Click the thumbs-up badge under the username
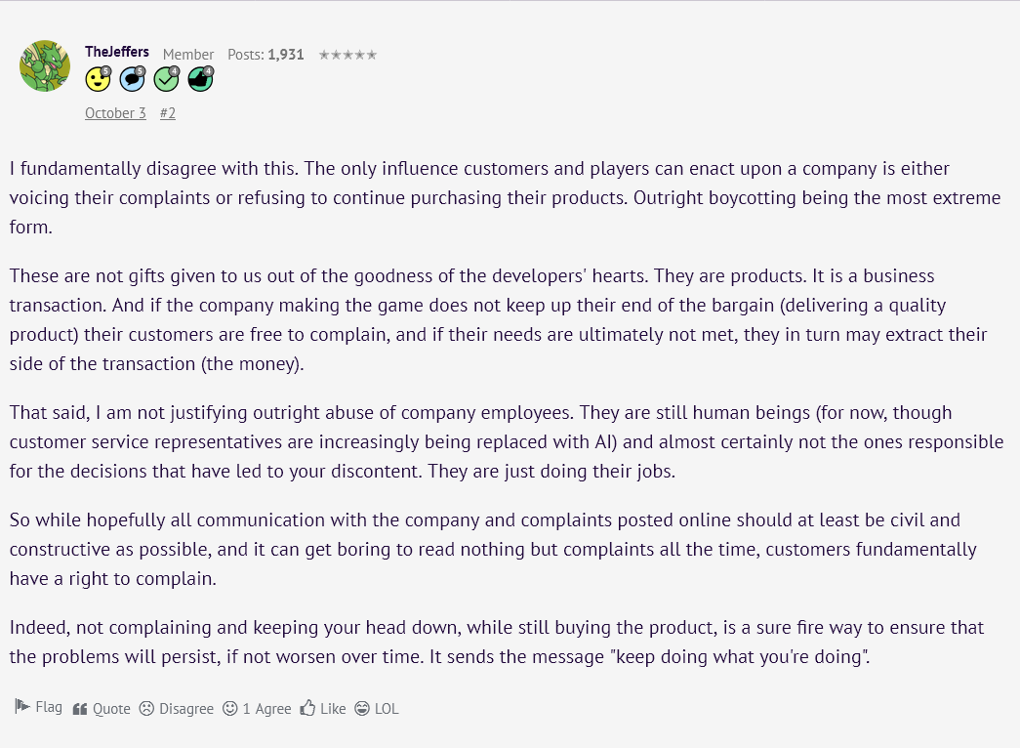 pyautogui.click(x=200, y=79)
